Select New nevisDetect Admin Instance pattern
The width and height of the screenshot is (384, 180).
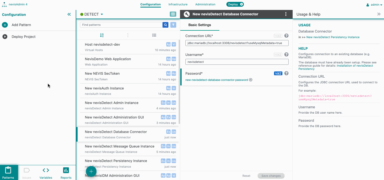(128, 105)
